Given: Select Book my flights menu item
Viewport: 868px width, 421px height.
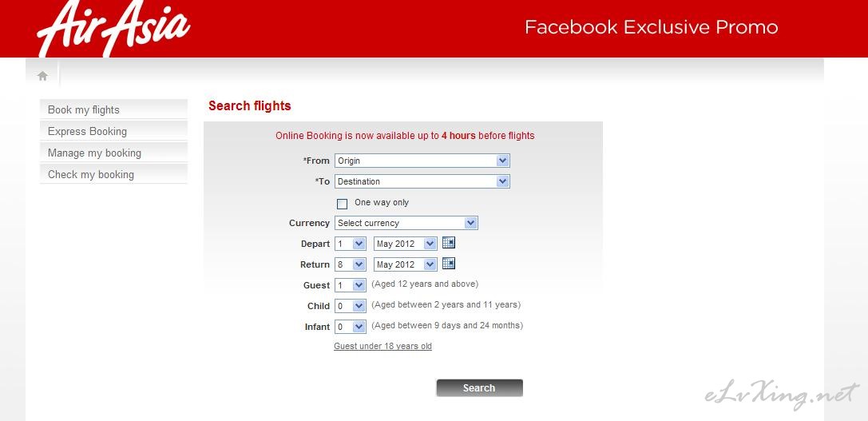Looking at the screenshot, I should click(113, 109).
